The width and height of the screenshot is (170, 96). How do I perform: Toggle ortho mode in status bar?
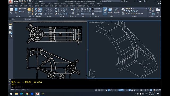(109, 90)
